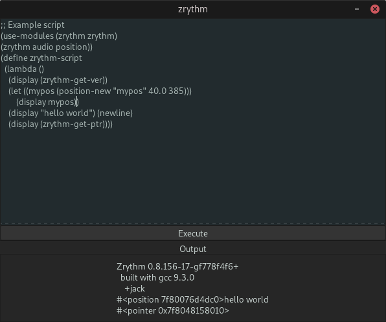Click the Execute button
386x322 pixels.
pyautogui.click(x=193, y=233)
